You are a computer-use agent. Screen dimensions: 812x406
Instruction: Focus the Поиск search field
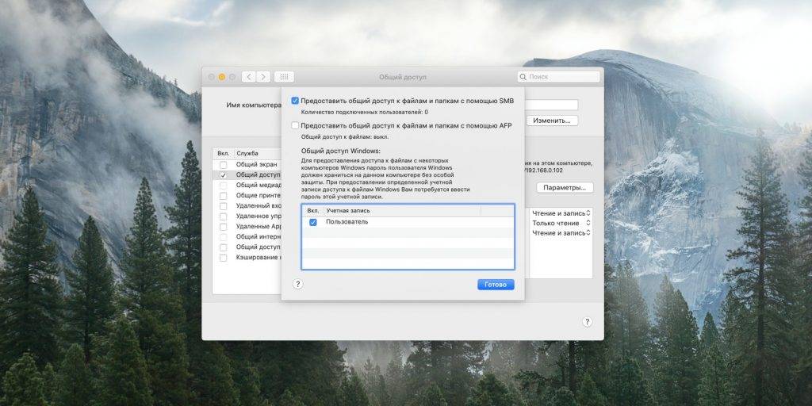point(561,77)
